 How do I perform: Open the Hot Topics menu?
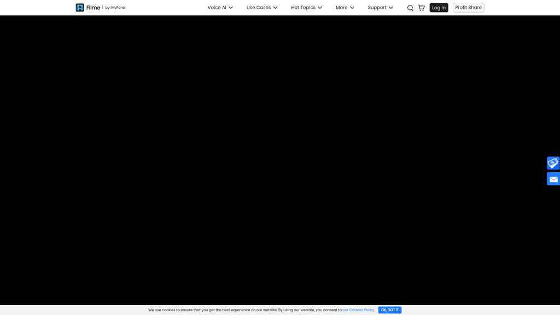point(303,8)
